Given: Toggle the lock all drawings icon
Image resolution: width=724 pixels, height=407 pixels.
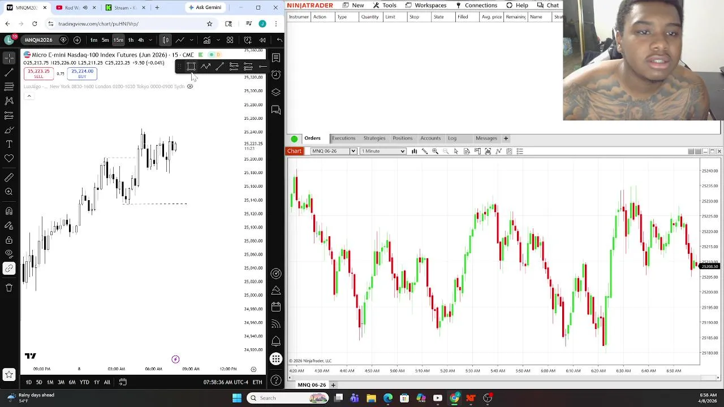Looking at the screenshot, I should (x=9, y=240).
